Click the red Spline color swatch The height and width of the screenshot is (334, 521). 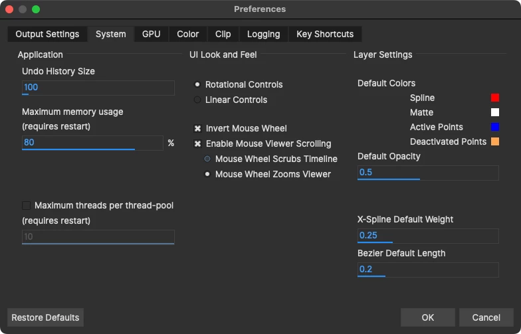pos(494,98)
